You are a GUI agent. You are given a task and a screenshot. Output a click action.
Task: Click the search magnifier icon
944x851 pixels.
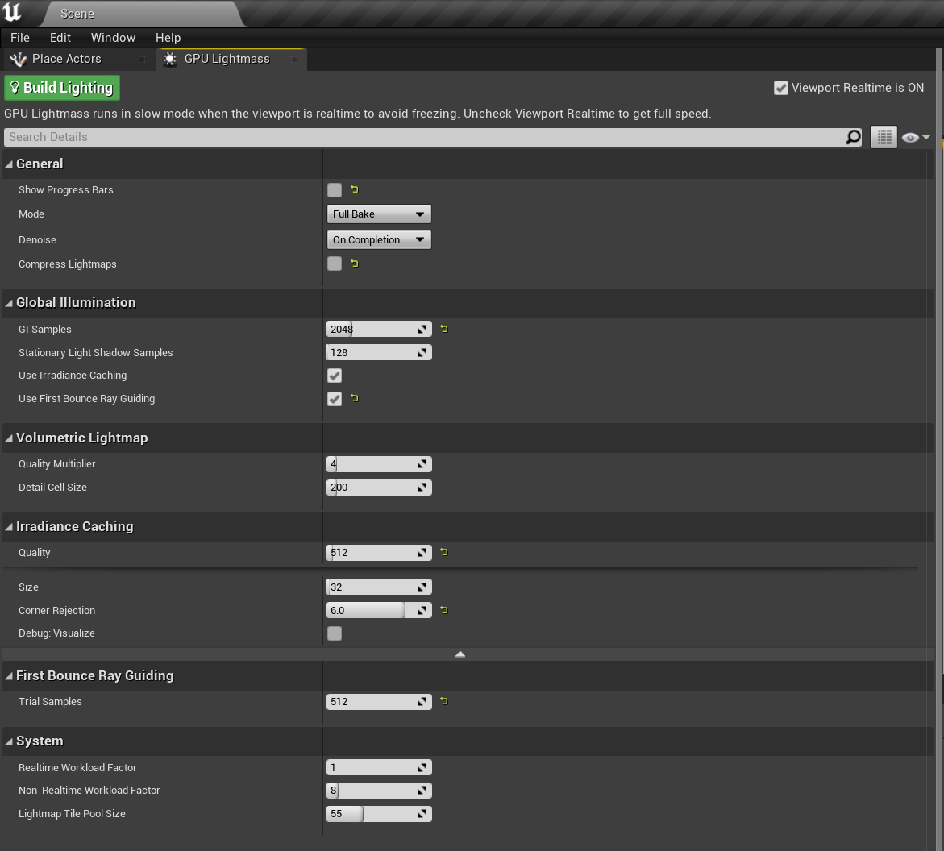point(853,137)
